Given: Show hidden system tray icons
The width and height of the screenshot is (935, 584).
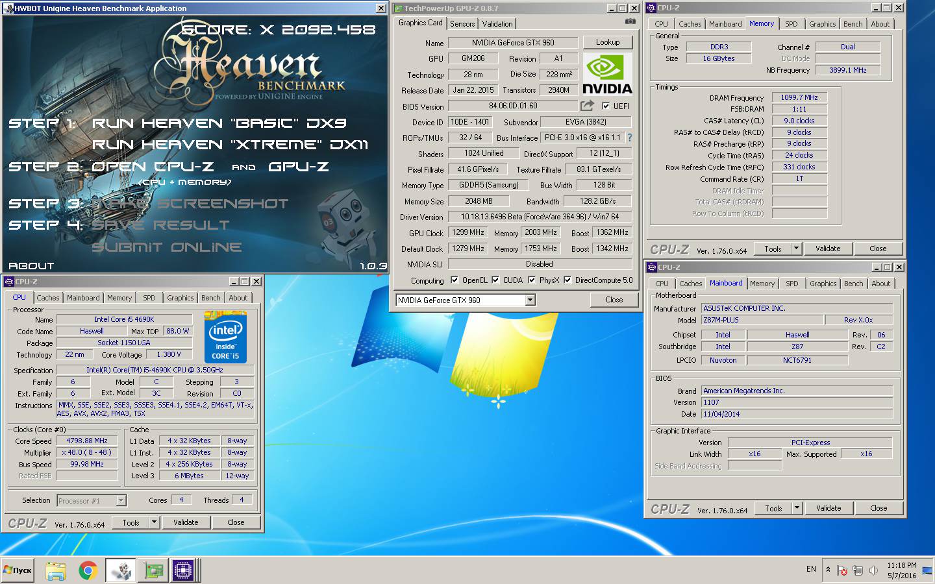Looking at the screenshot, I should [828, 570].
